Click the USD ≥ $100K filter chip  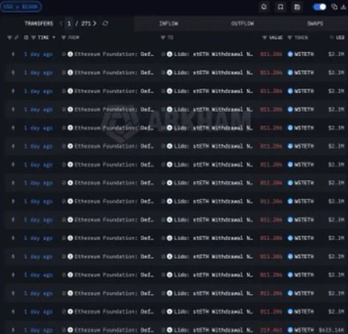[21, 6]
